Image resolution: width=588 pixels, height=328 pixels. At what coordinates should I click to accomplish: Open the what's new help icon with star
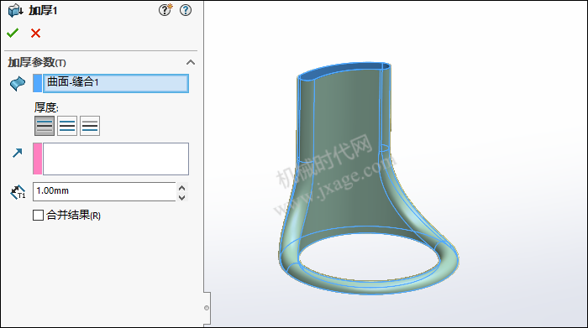click(x=165, y=10)
